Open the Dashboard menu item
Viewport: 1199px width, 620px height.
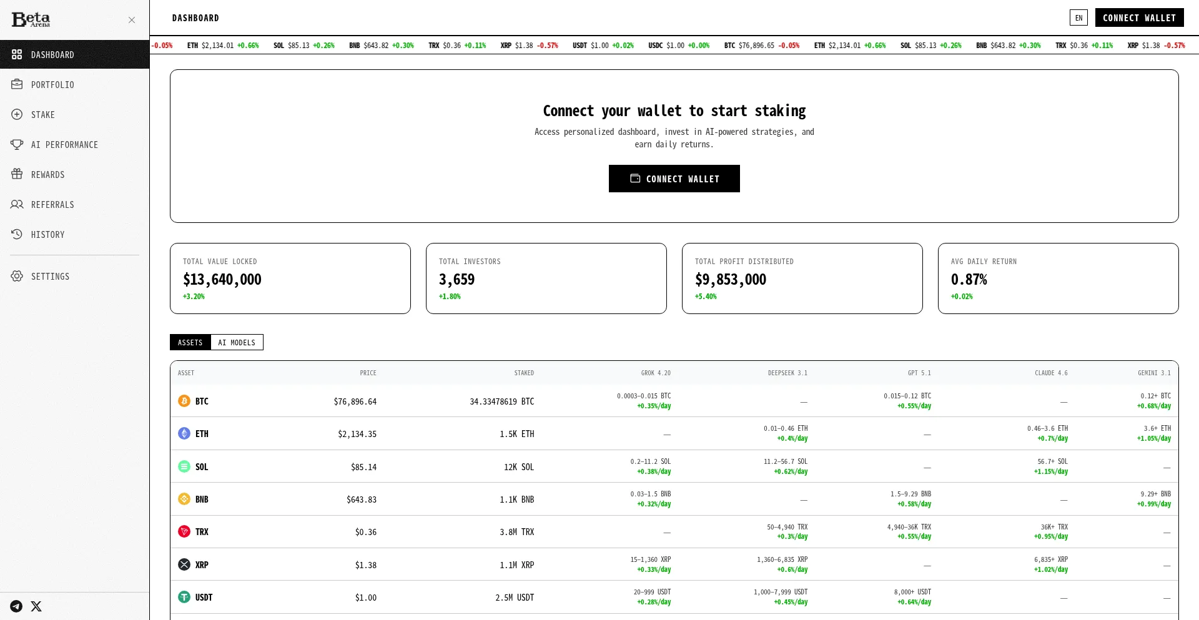click(74, 54)
